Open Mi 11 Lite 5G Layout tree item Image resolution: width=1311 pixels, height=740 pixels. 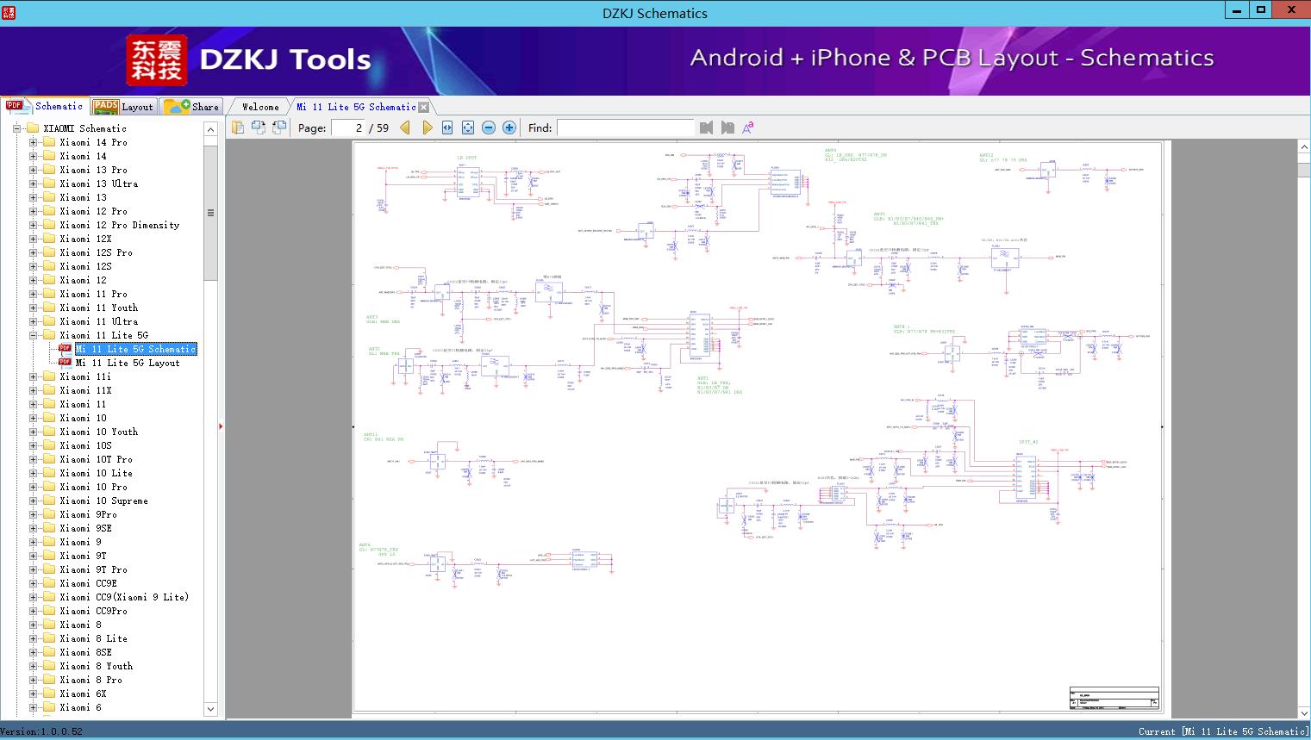(x=128, y=363)
